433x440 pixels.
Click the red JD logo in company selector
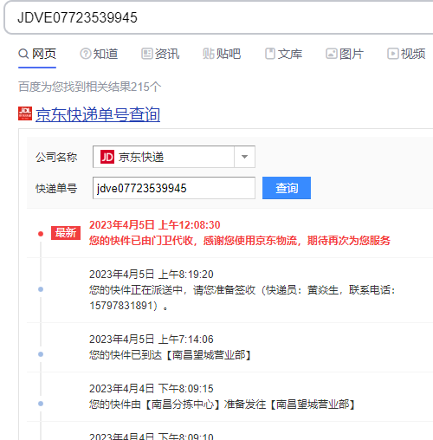[x=107, y=157]
